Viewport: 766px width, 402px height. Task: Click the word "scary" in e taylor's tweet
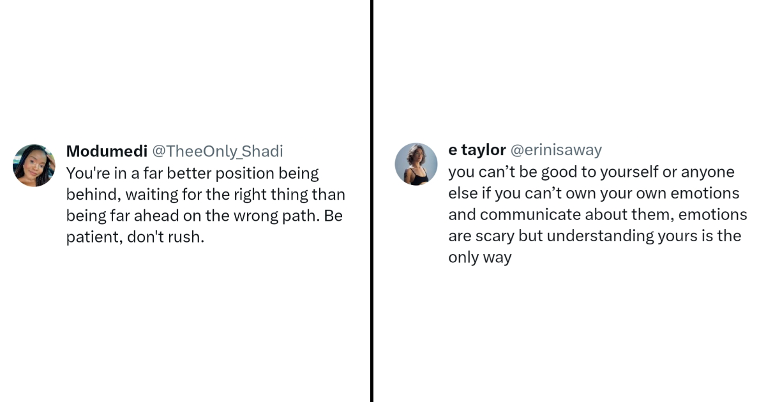tap(494, 236)
